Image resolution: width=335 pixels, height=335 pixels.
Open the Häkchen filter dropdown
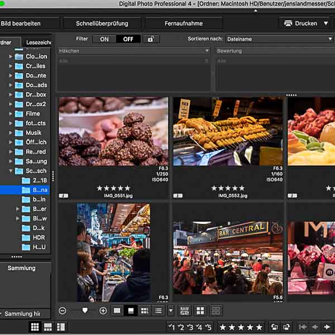134,51
